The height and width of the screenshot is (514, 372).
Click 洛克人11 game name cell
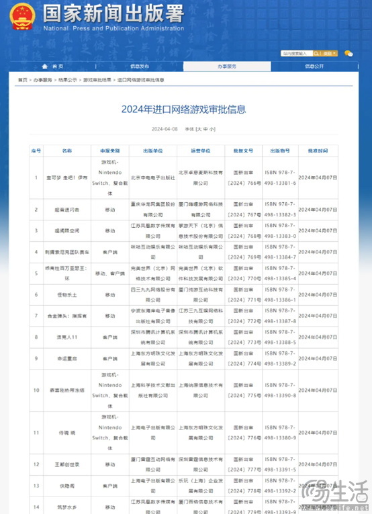pyautogui.click(x=66, y=337)
